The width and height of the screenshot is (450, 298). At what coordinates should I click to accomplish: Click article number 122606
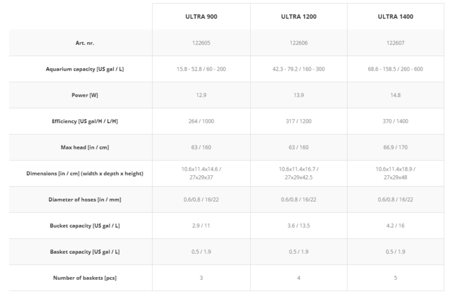[x=298, y=43]
